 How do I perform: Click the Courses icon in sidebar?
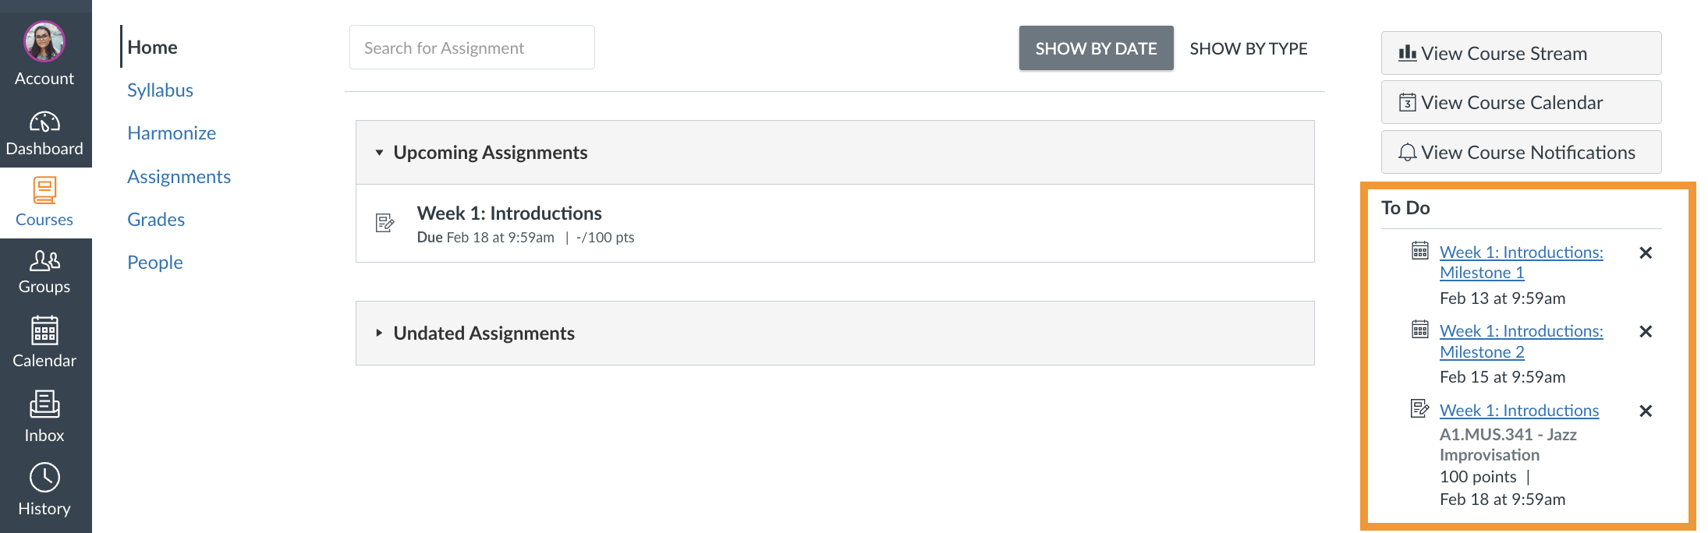click(44, 192)
